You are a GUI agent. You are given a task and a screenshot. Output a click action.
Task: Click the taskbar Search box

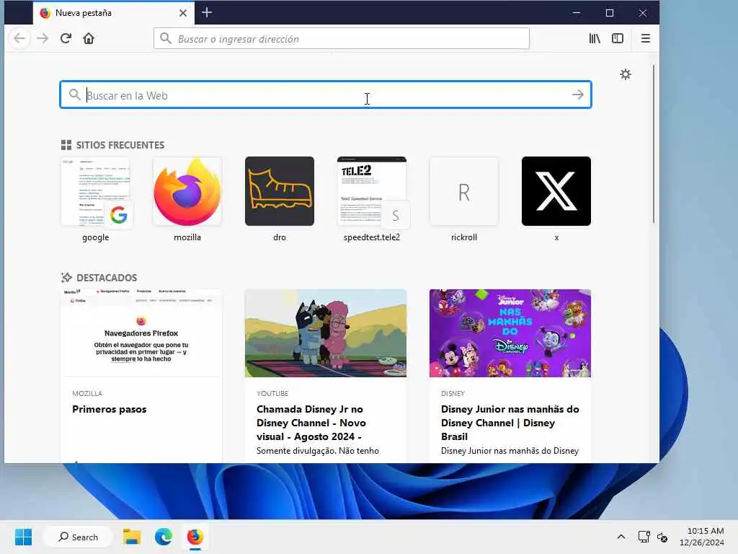tap(78, 537)
